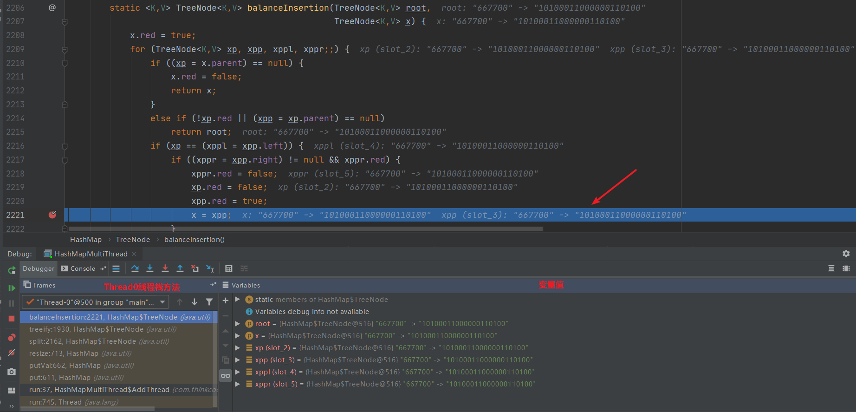856x412 pixels.
Task: Click Frames list horizontal scrollbar
Action: [x=88, y=409]
